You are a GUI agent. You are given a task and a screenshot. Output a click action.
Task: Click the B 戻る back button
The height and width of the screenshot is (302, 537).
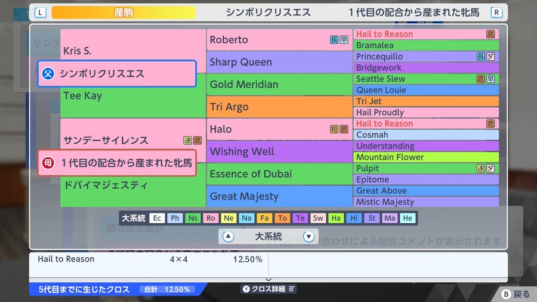click(x=516, y=294)
